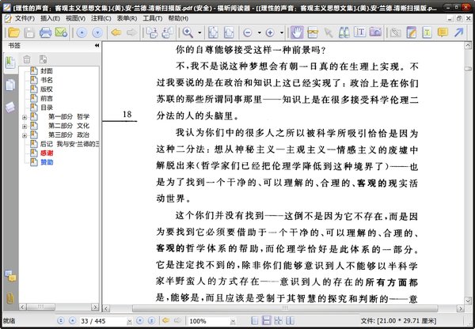Open the 文件(F) menu

pos(25,18)
